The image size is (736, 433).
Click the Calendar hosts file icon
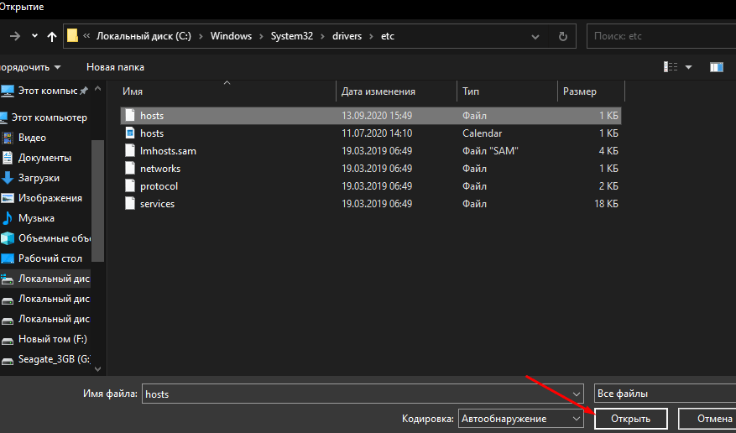pos(129,133)
